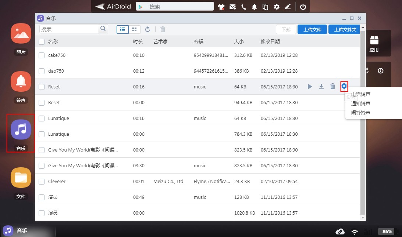Switch to list view

coord(122,29)
